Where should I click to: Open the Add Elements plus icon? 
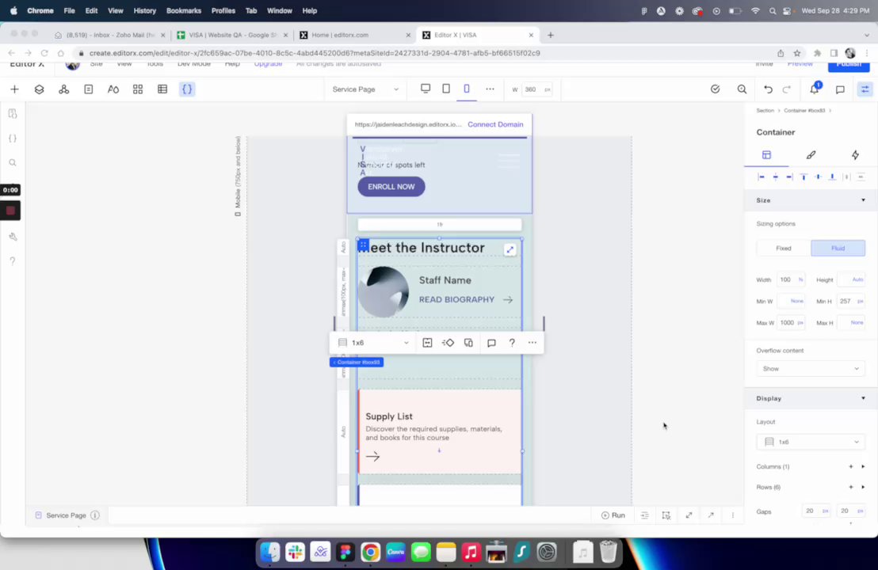point(14,89)
